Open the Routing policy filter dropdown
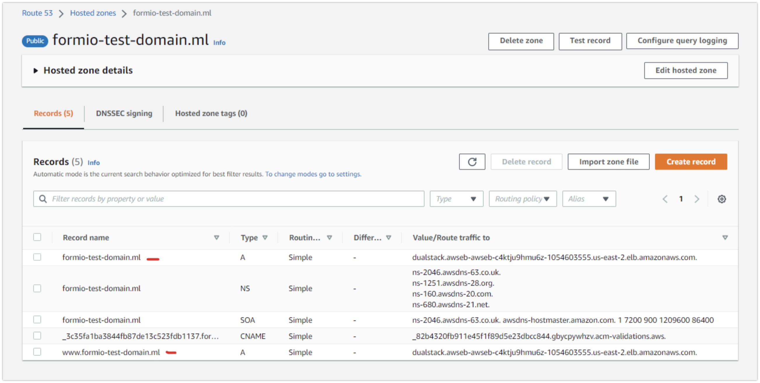 point(523,199)
